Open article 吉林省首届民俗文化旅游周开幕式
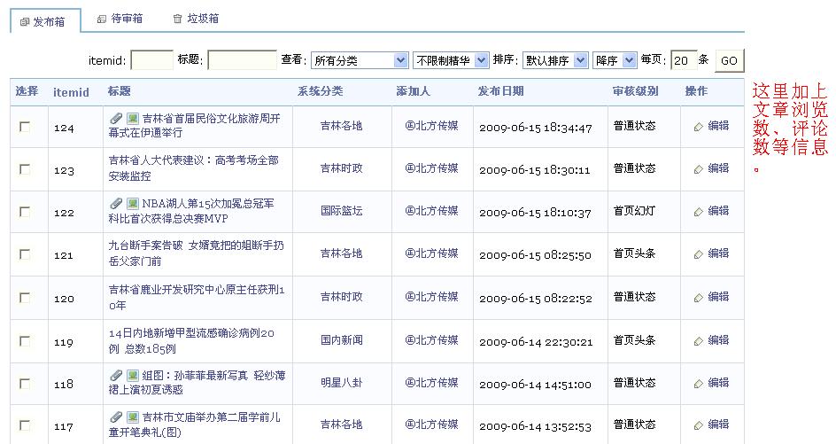Viewport: 836px width, 444px height. [194, 126]
